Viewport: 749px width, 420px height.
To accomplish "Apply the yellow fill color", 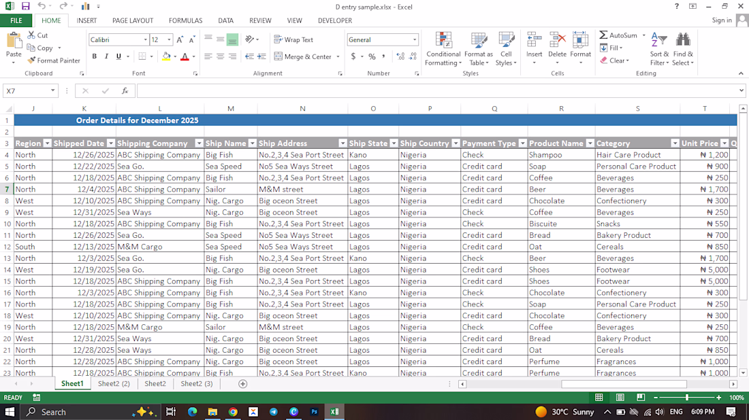I will tap(166, 56).
